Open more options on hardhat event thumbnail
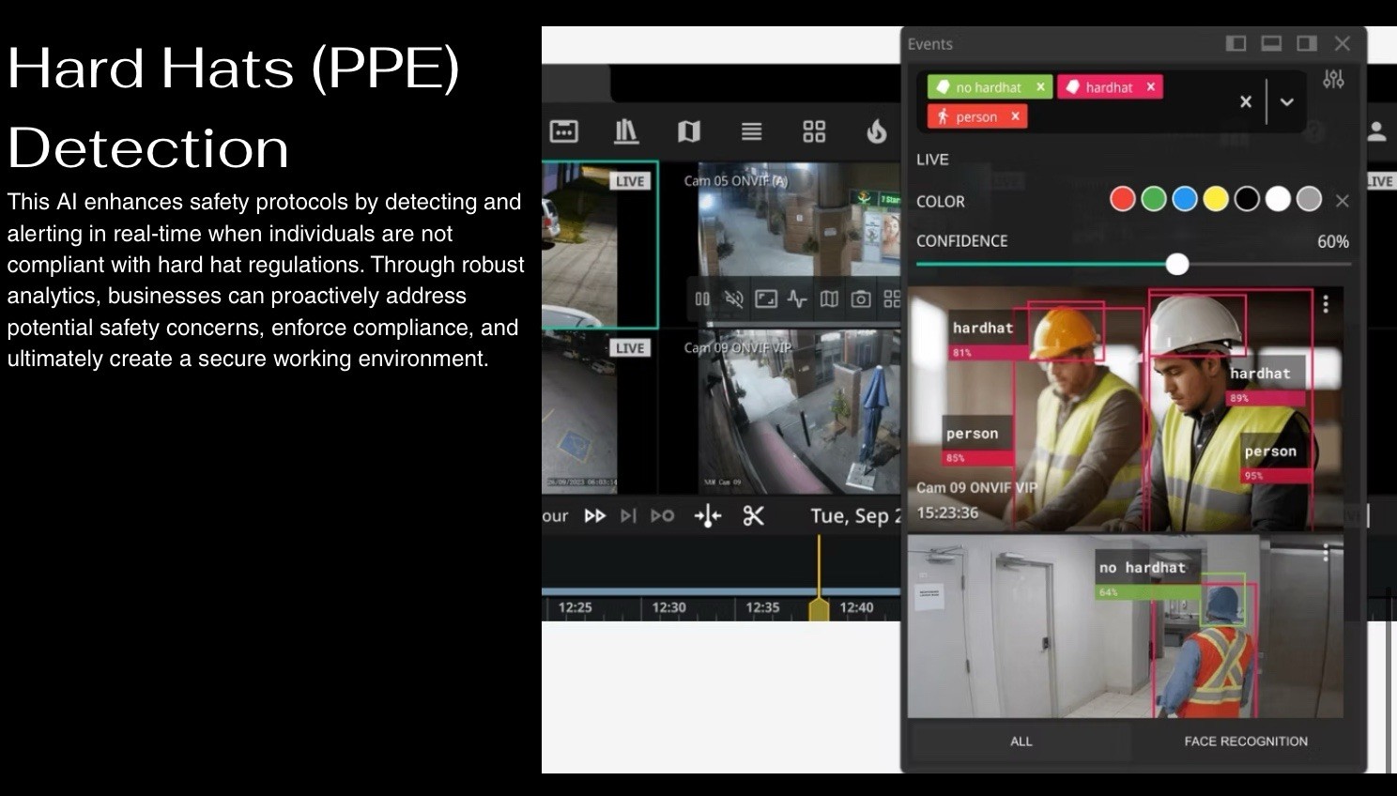The height and width of the screenshot is (796, 1397). pyautogui.click(x=1326, y=304)
